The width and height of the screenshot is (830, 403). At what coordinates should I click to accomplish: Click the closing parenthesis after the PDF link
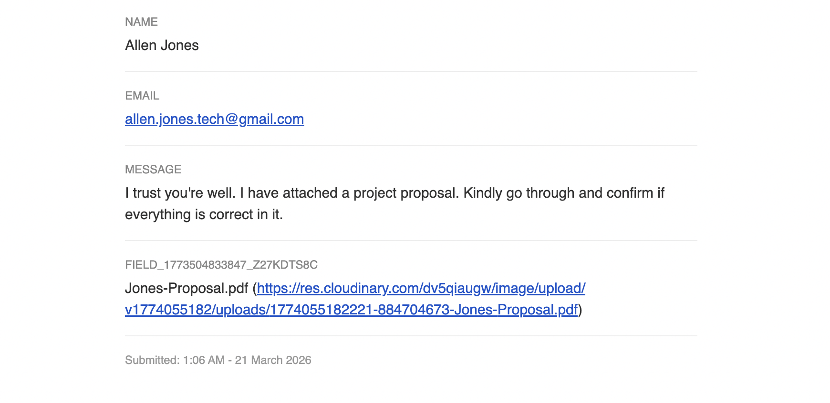pos(580,310)
